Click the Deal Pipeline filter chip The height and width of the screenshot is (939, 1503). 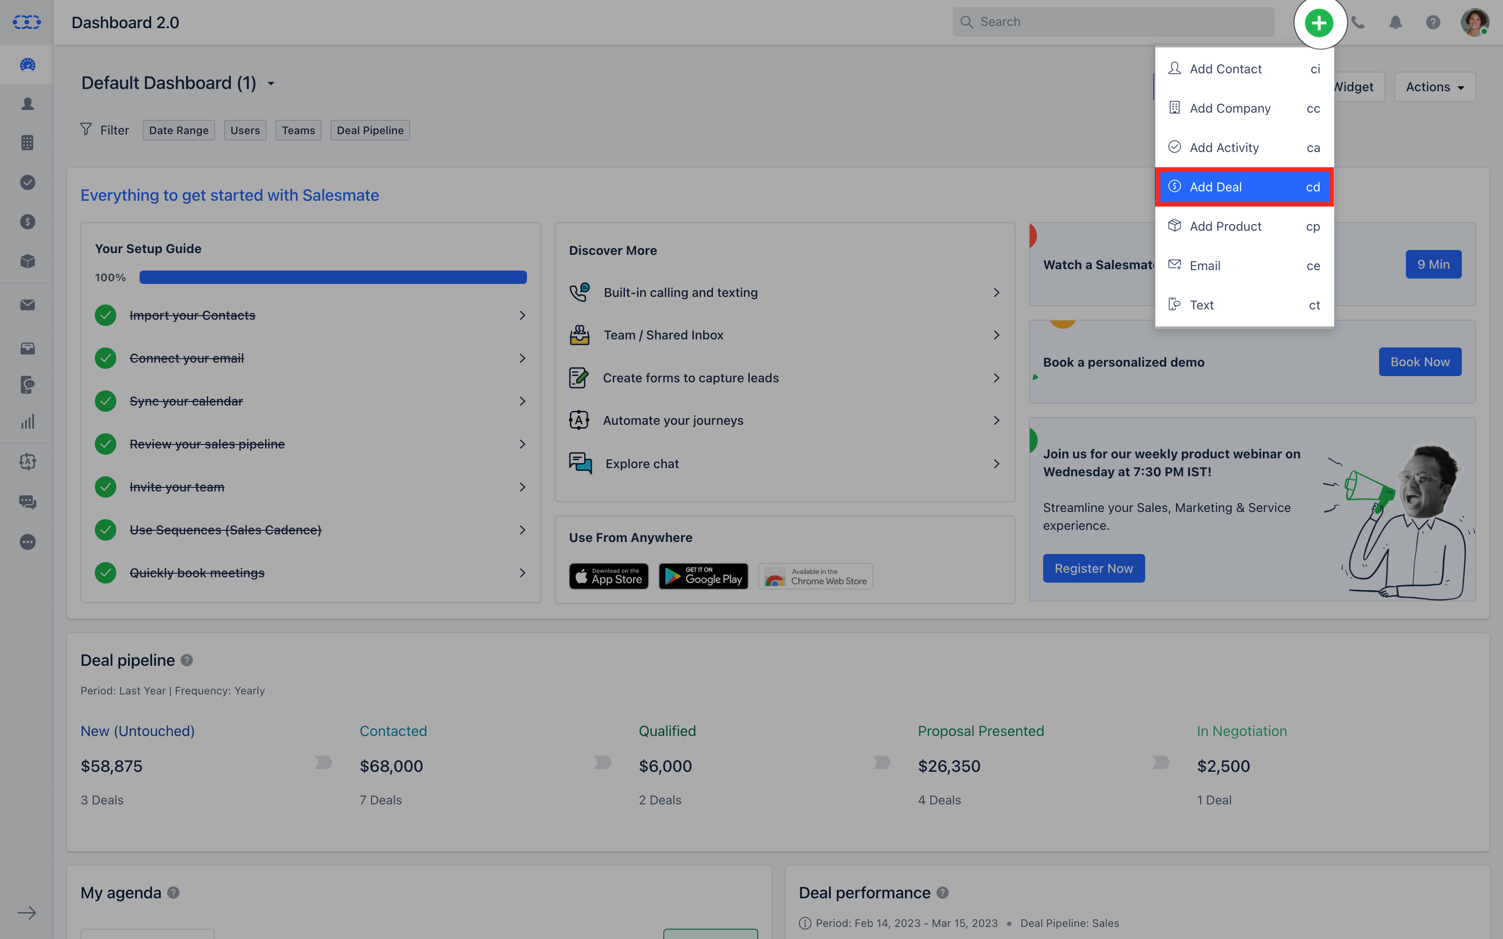(370, 131)
